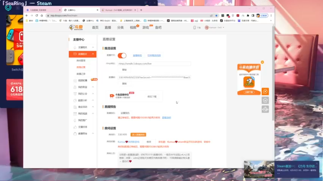Click 前往下载 for 斗鱼直播伴侣

pos(152,97)
